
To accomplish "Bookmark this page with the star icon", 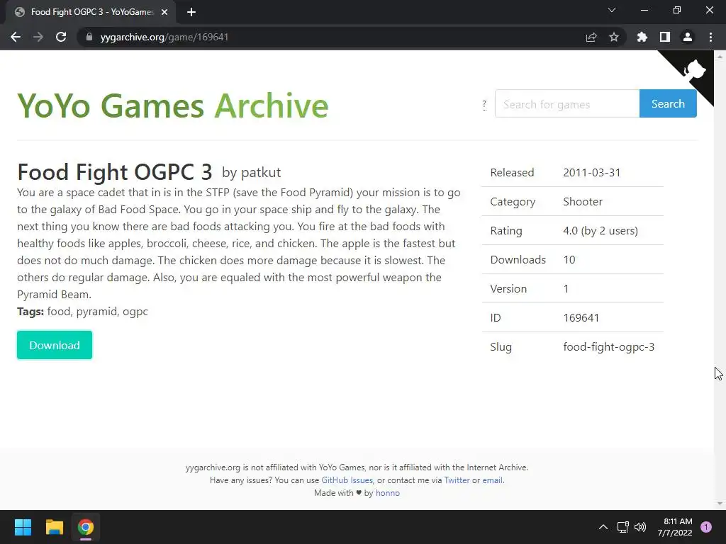I will [x=614, y=37].
